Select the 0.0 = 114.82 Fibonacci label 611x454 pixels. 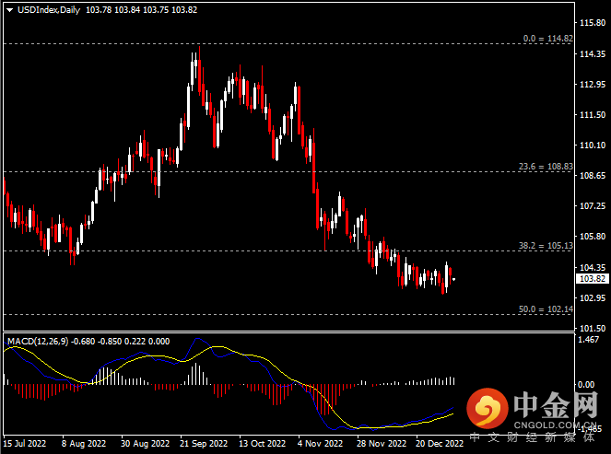click(547, 39)
